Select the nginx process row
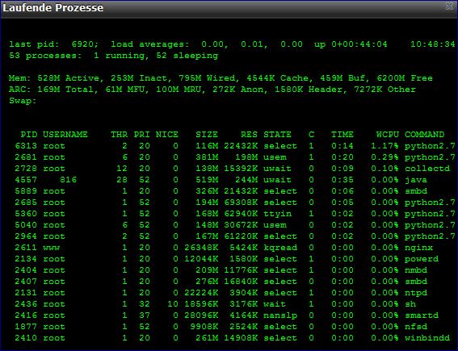The width and height of the screenshot is (458, 351). (233, 248)
